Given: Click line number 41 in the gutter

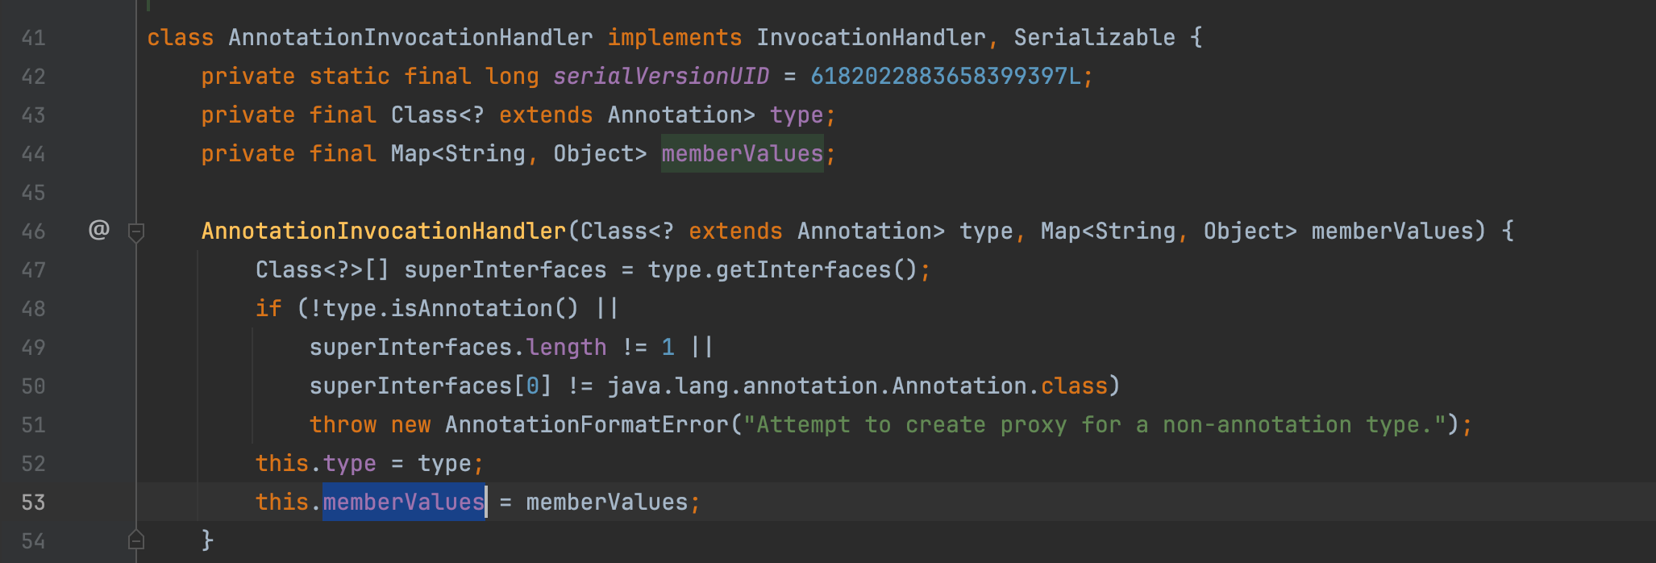Looking at the screenshot, I should coord(33,38).
